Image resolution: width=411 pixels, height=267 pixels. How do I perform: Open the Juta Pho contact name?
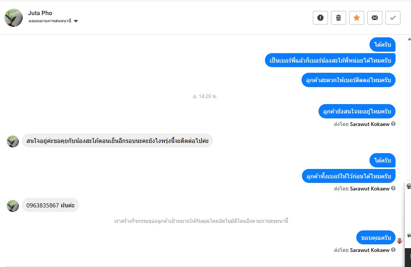click(x=40, y=13)
